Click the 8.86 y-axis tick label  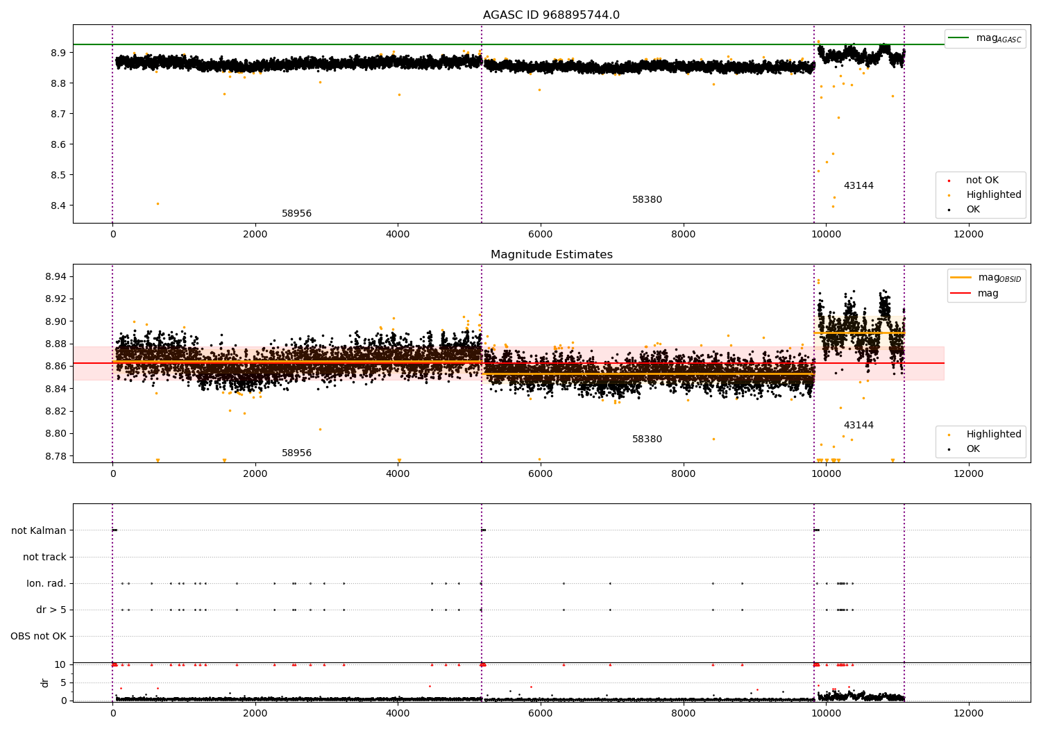click(55, 367)
